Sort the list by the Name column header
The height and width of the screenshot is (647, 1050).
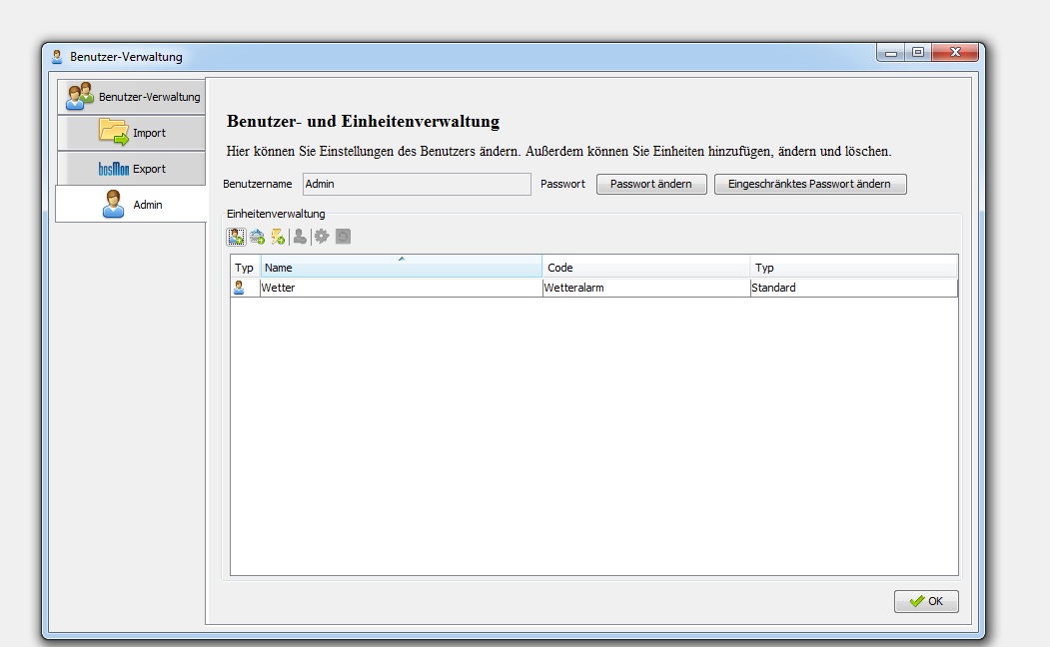(x=401, y=268)
